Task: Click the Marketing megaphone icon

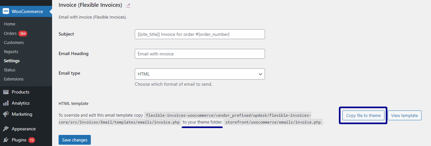Action: [6, 114]
